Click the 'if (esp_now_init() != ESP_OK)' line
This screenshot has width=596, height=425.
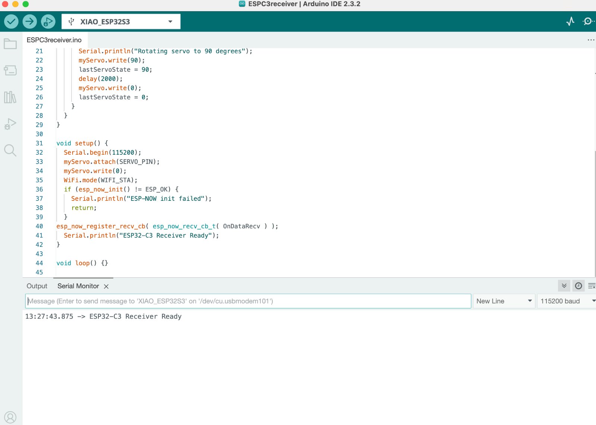121,189
